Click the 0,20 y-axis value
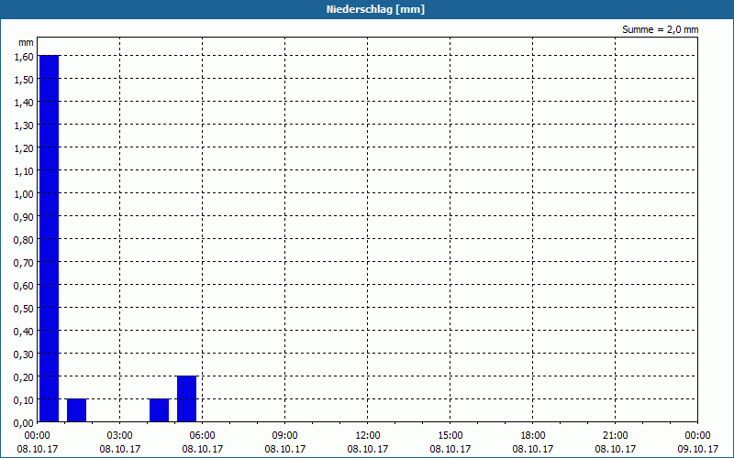 (24, 376)
